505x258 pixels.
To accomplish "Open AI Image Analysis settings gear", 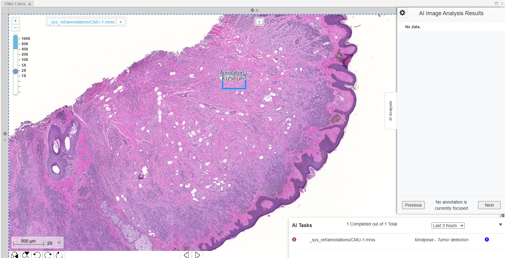I will coord(402,13).
